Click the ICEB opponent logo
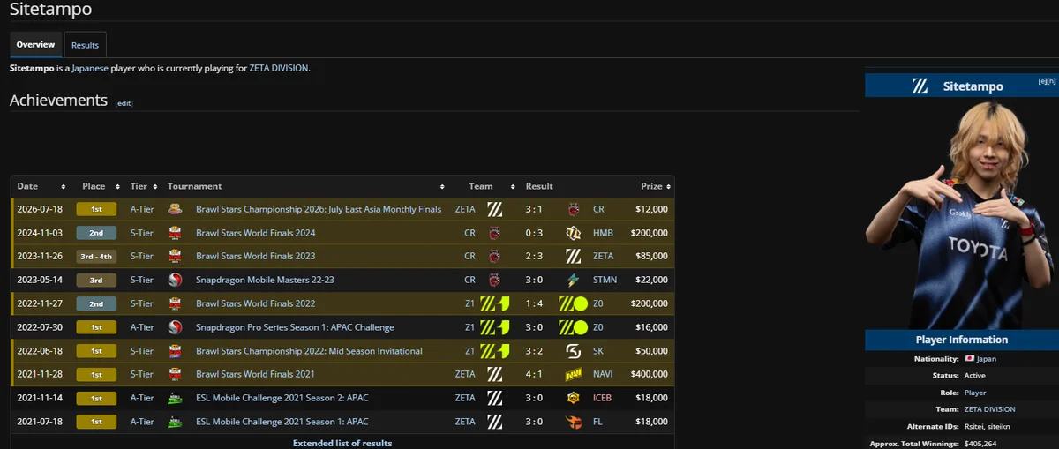 click(x=574, y=398)
